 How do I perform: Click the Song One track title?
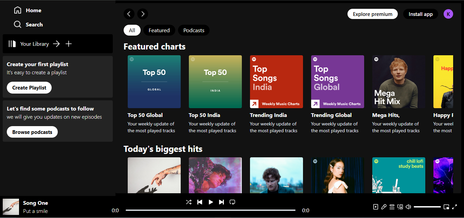coord(36,203)
